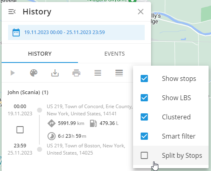Click the History panel title
211x171 pixels.
pos(37,12)
